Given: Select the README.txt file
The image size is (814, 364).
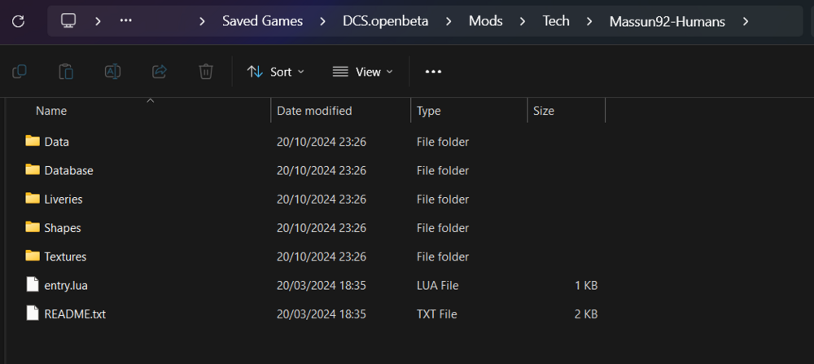Looking at the screenshot, I should (74, 314).
